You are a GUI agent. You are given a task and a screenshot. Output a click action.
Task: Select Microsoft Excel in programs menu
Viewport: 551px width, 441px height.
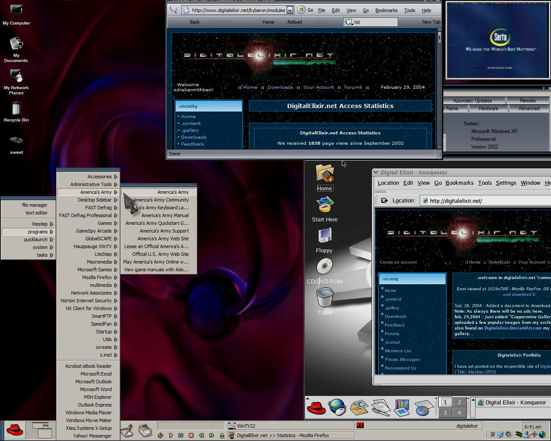pyautogui.click(x=88, y=374)
